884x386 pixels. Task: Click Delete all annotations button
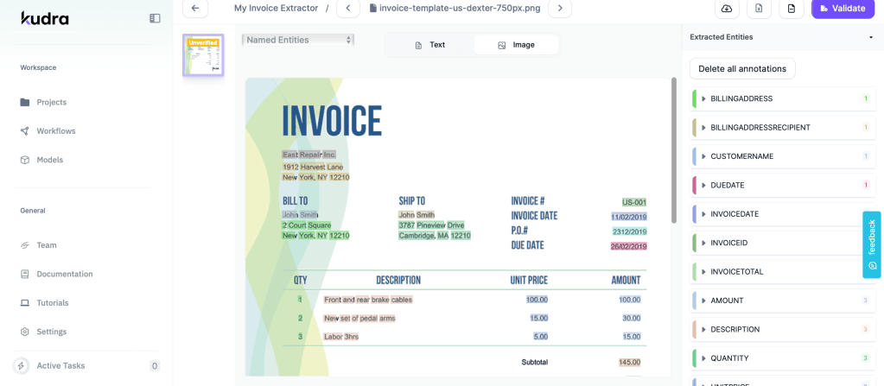coord(742,69)
